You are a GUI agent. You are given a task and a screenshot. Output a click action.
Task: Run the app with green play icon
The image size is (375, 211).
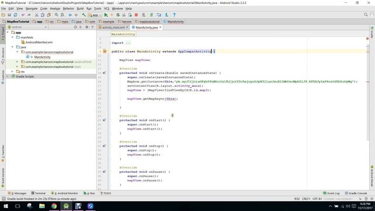click(x=106, y=15)
